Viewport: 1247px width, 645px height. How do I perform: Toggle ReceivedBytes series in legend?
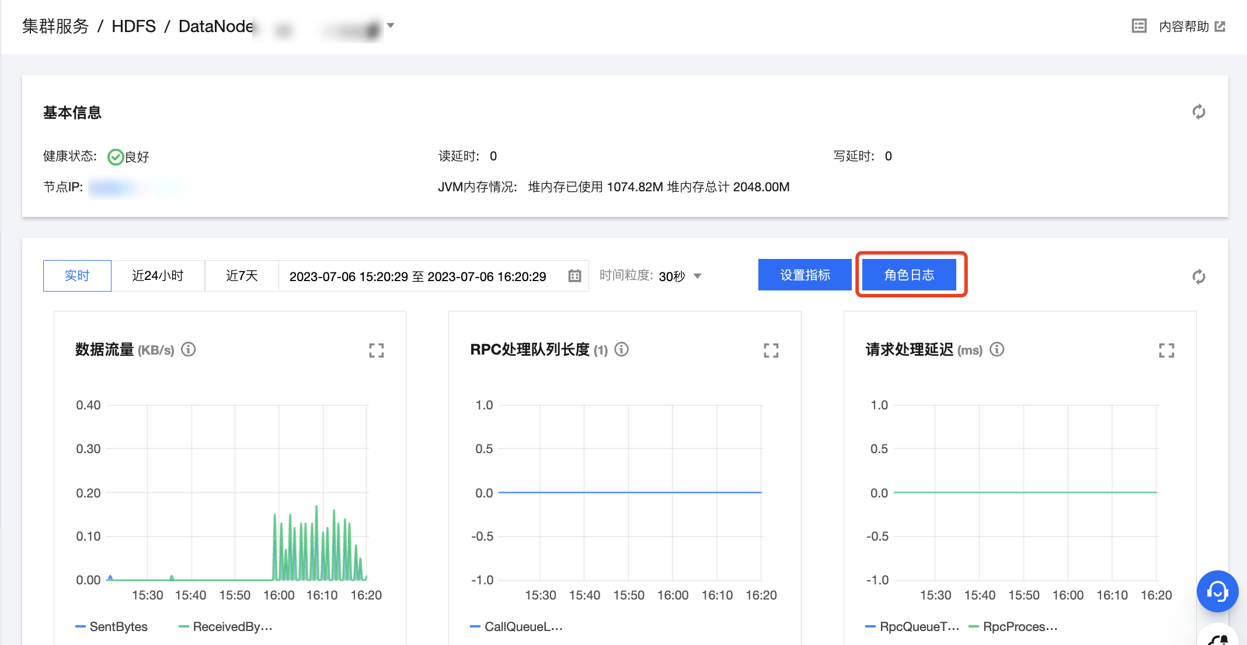[226, 626]
